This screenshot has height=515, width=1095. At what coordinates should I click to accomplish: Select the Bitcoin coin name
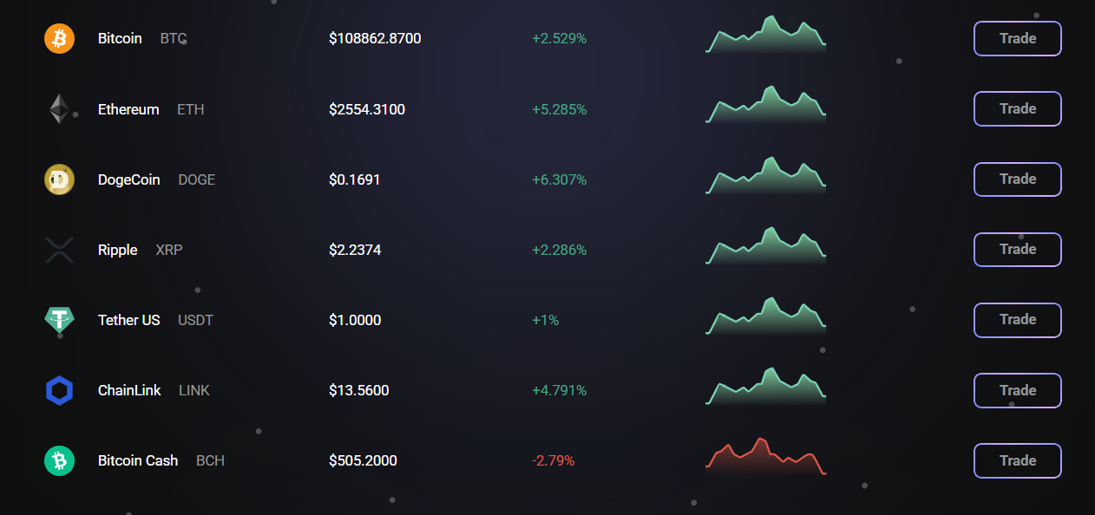point(120,39)
